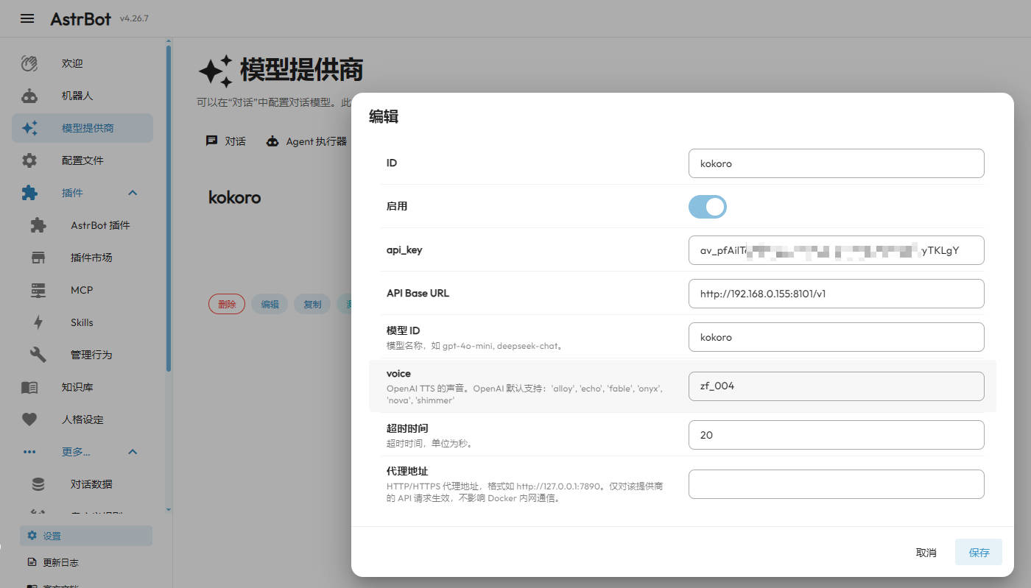This screenshot has height=588, width=1031.
Task: Collapse the 插件 section chevron
Action: tap(133, 193)
